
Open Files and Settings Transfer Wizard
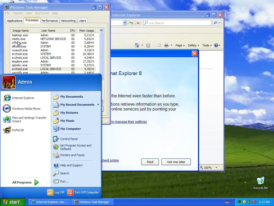(x=25, y=119)
